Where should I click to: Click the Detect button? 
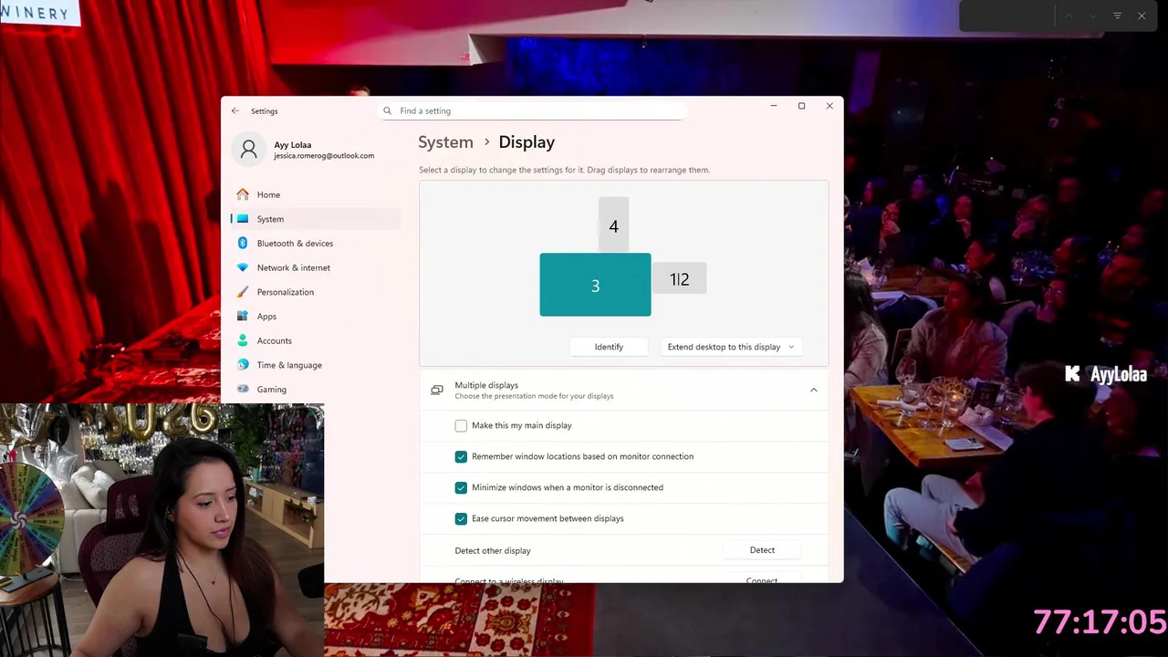click(x=762, y=550)
